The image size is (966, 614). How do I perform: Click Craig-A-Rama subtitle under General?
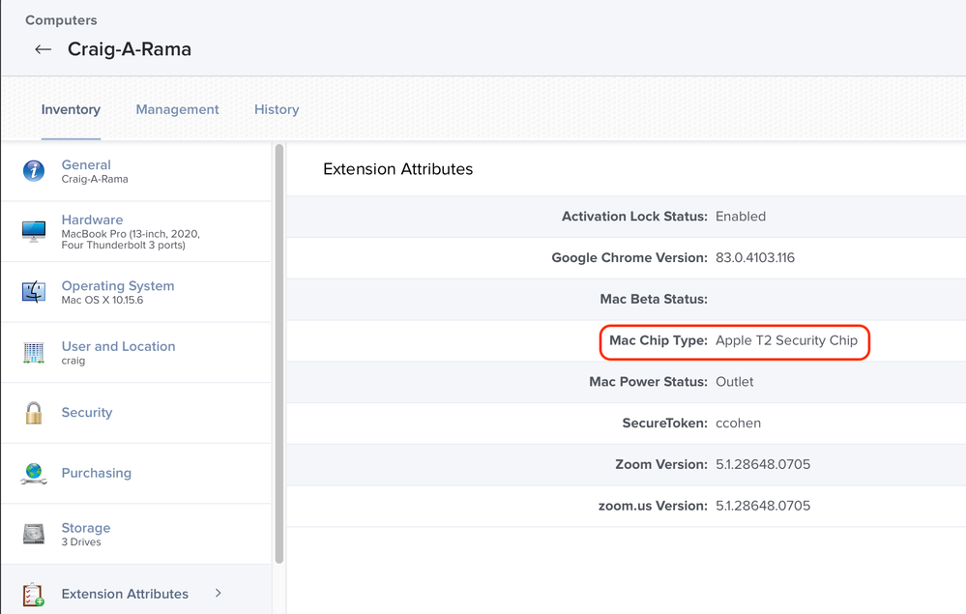pos(95,179)
